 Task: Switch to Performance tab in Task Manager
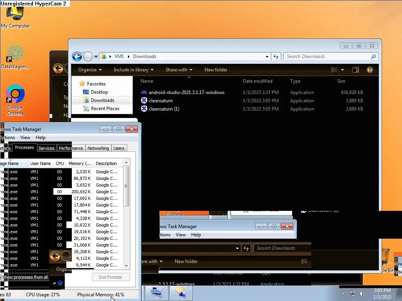pyautogui.click(x=71, y=148)
